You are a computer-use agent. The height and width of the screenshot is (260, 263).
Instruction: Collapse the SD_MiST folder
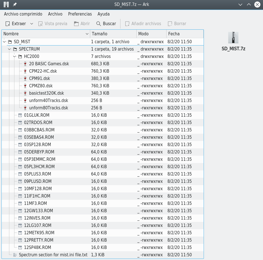coord(5,42)
